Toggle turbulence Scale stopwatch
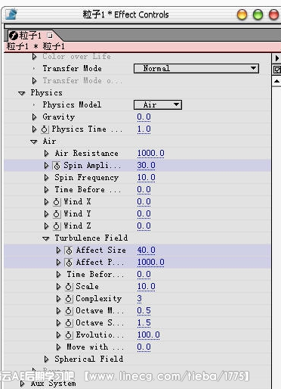Image resolution: width=281 pixels, height=389 pixels. pyautogui.click(x=69, y=287)
